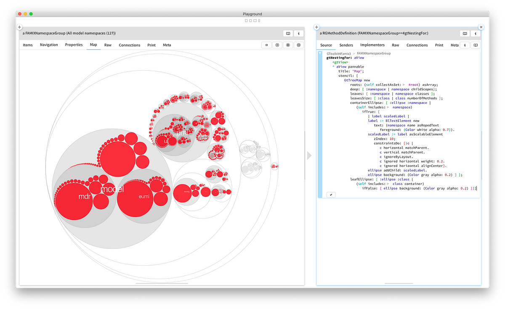Click the 'i' icon next to the Meta tab

464,45
